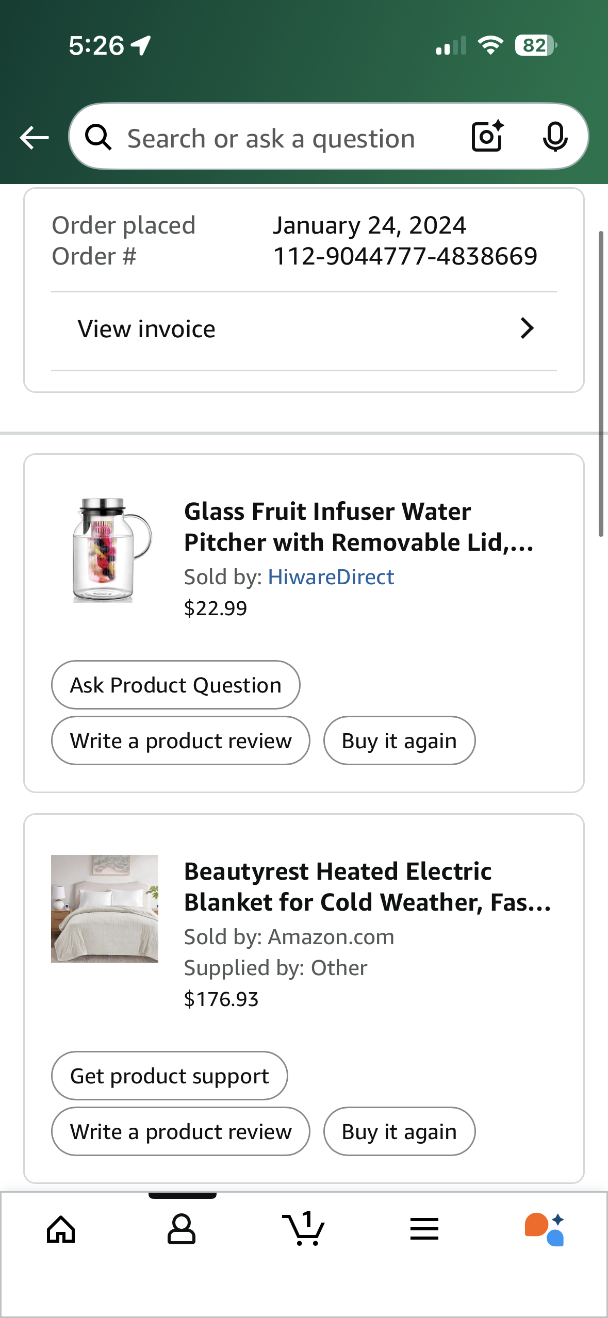Open the account profile tab
Image resolution: width=608 pixels, height=1318 pixels.
182,1229
